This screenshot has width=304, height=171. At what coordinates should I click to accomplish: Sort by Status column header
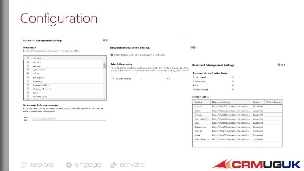(256, 102)
